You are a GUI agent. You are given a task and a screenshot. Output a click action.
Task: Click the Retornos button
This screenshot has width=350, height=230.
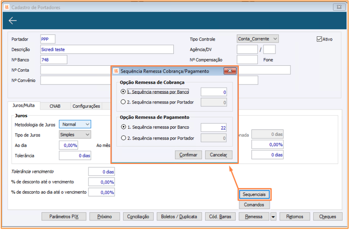click(294, 216)
